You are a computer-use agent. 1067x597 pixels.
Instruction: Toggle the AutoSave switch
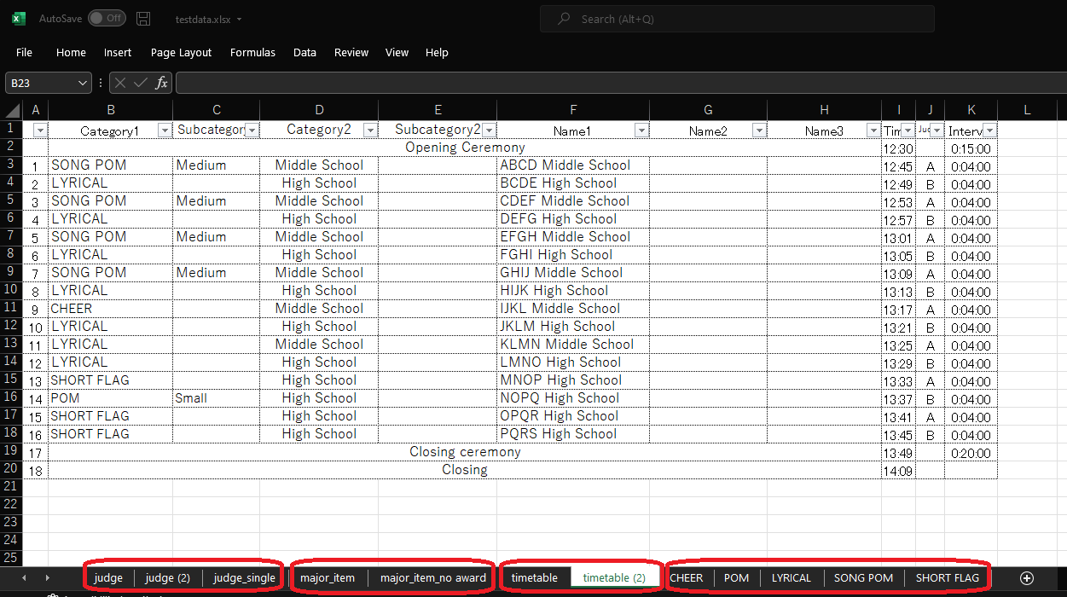[x=107, y=18]
